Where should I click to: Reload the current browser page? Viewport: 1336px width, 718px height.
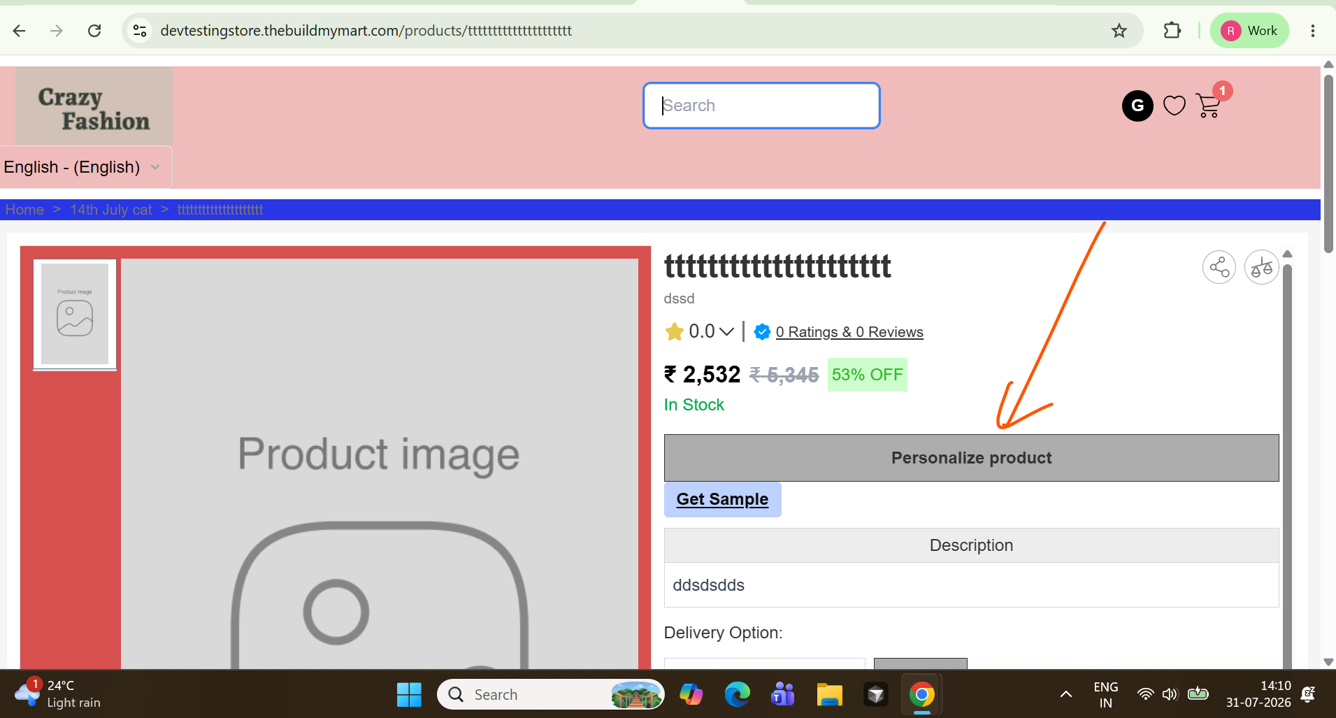(x=94, y=31)
